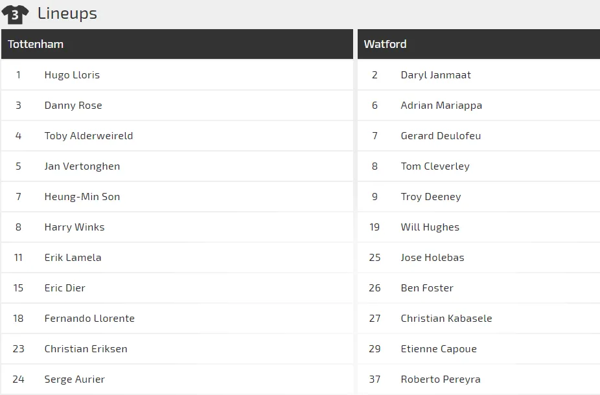Click the jersey icon beside Lineups

tap(15, 14)
